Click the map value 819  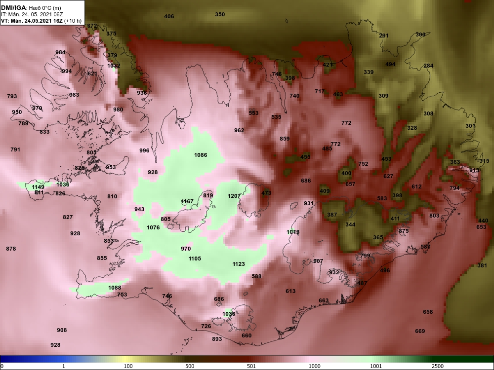(208, 196)
